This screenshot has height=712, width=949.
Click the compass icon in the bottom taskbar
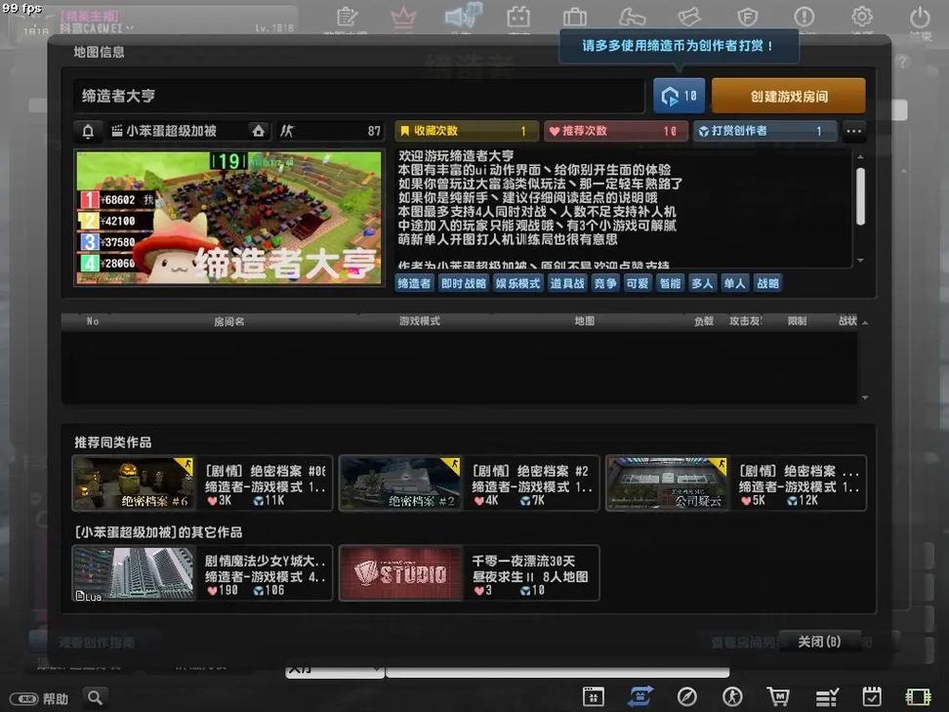(x=686, y=695)
